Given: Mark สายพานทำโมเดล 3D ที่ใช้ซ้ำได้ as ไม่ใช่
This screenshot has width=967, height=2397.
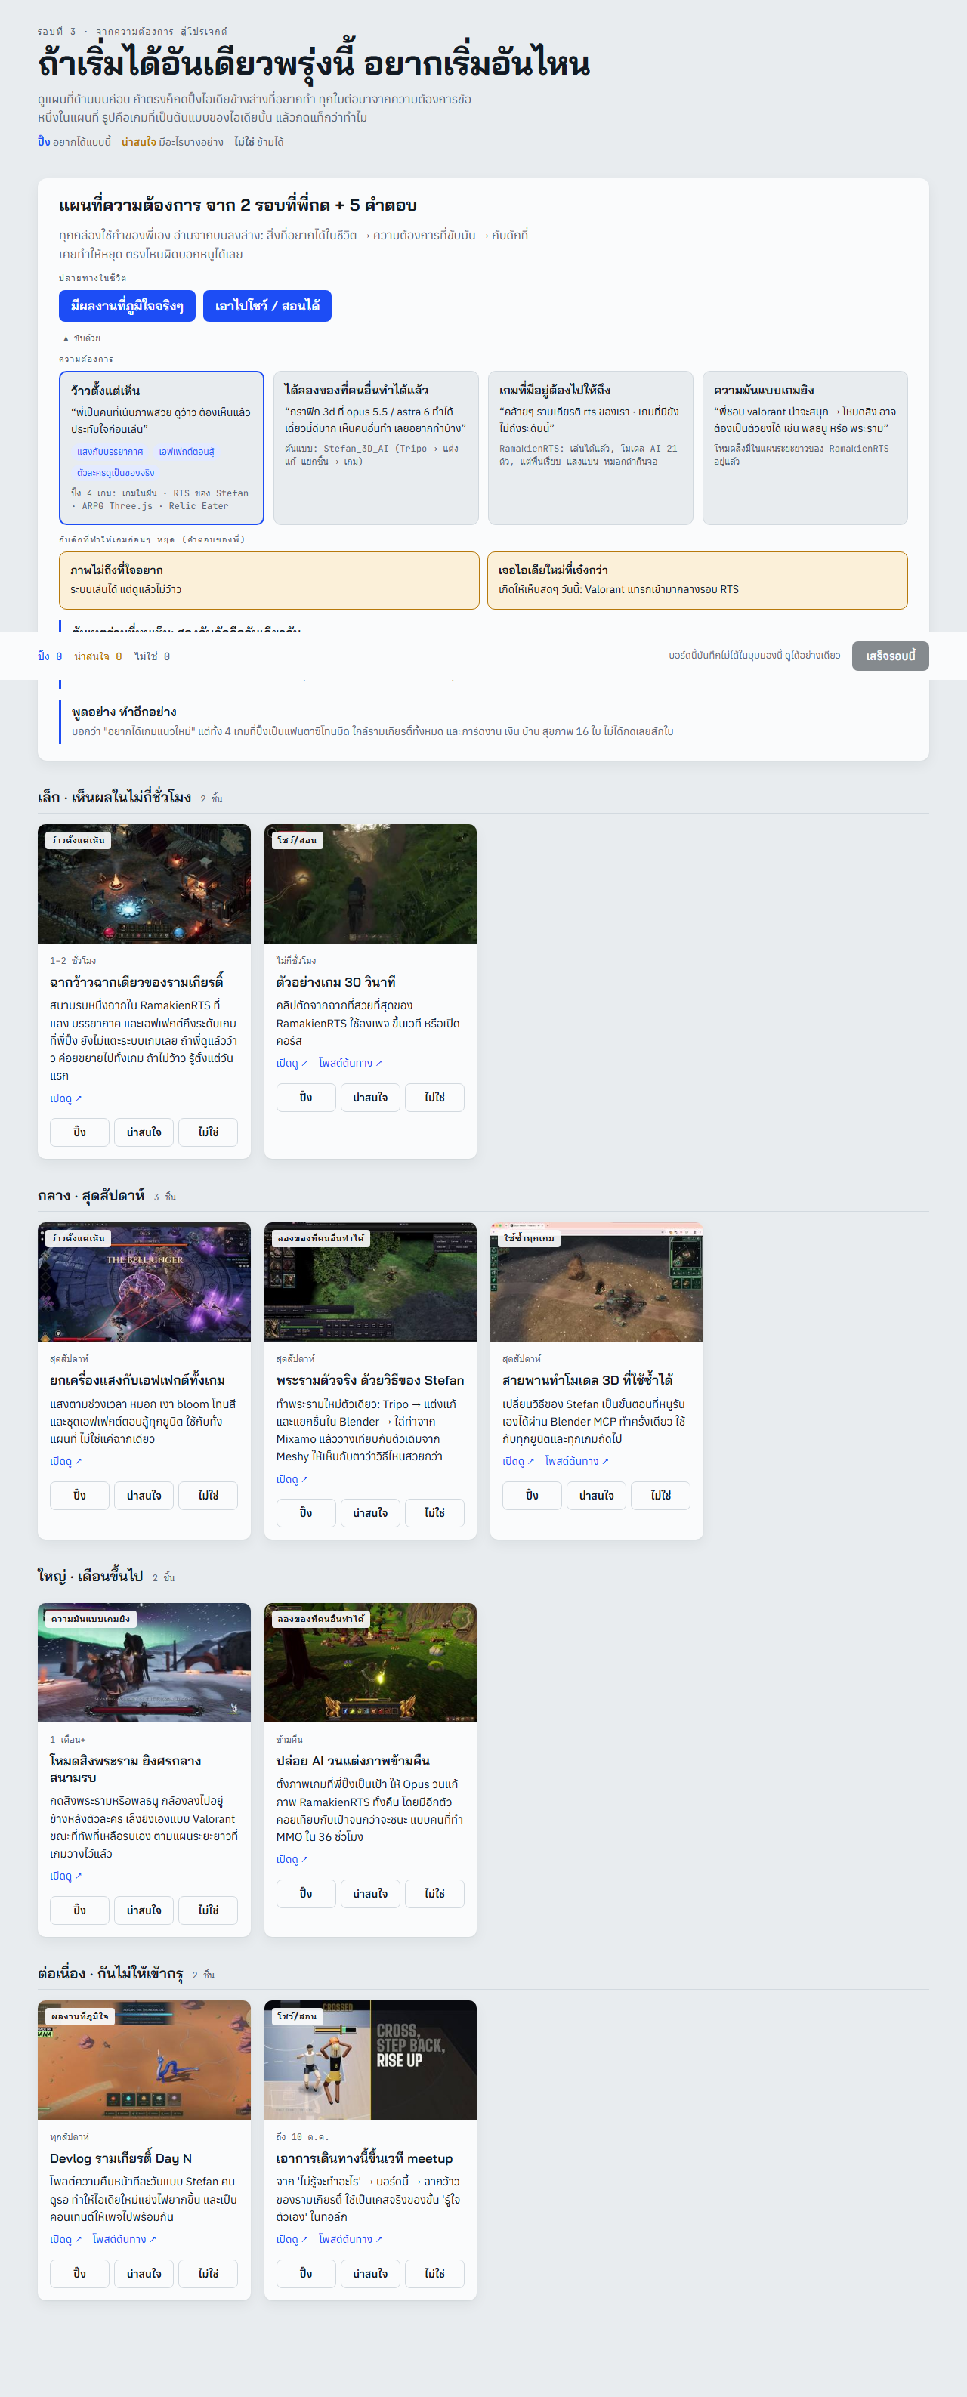Looking at the screenshot, I should click(661, 1495).
